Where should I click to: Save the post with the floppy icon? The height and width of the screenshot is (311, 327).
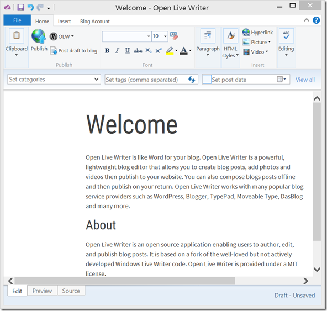pyautogui.click(x=20, y=8)
